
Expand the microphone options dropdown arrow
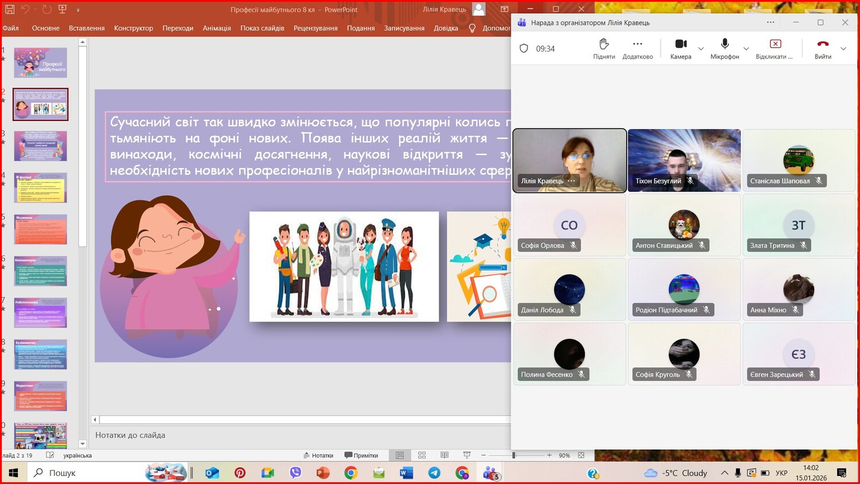[746, 49]
